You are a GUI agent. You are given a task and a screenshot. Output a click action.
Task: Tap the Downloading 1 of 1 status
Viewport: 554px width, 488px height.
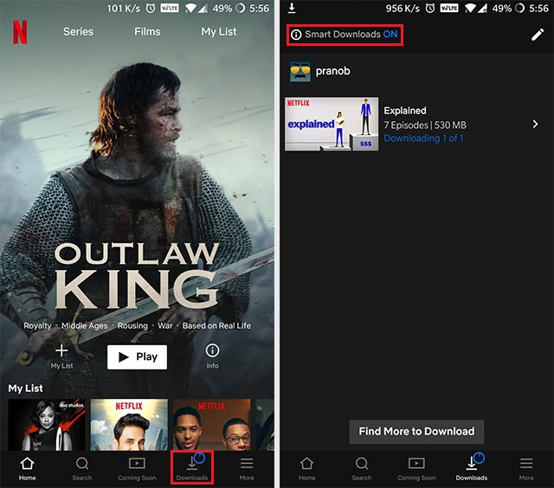(423, 138)
